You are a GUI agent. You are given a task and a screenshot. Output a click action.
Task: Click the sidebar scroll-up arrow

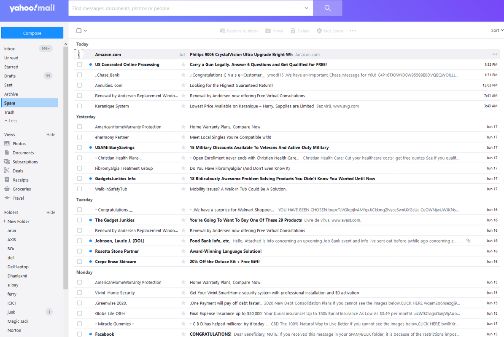pos(65,44)
